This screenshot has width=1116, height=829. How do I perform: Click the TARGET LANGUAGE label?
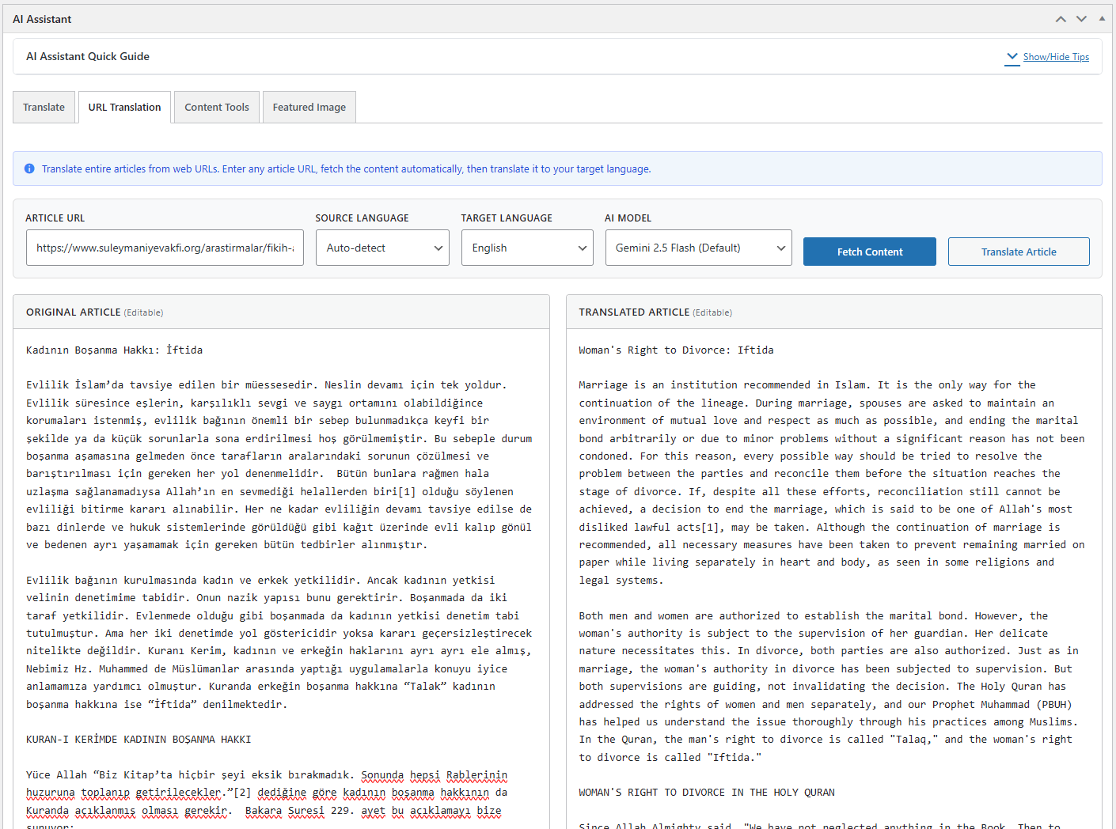[x=507, y=218]
